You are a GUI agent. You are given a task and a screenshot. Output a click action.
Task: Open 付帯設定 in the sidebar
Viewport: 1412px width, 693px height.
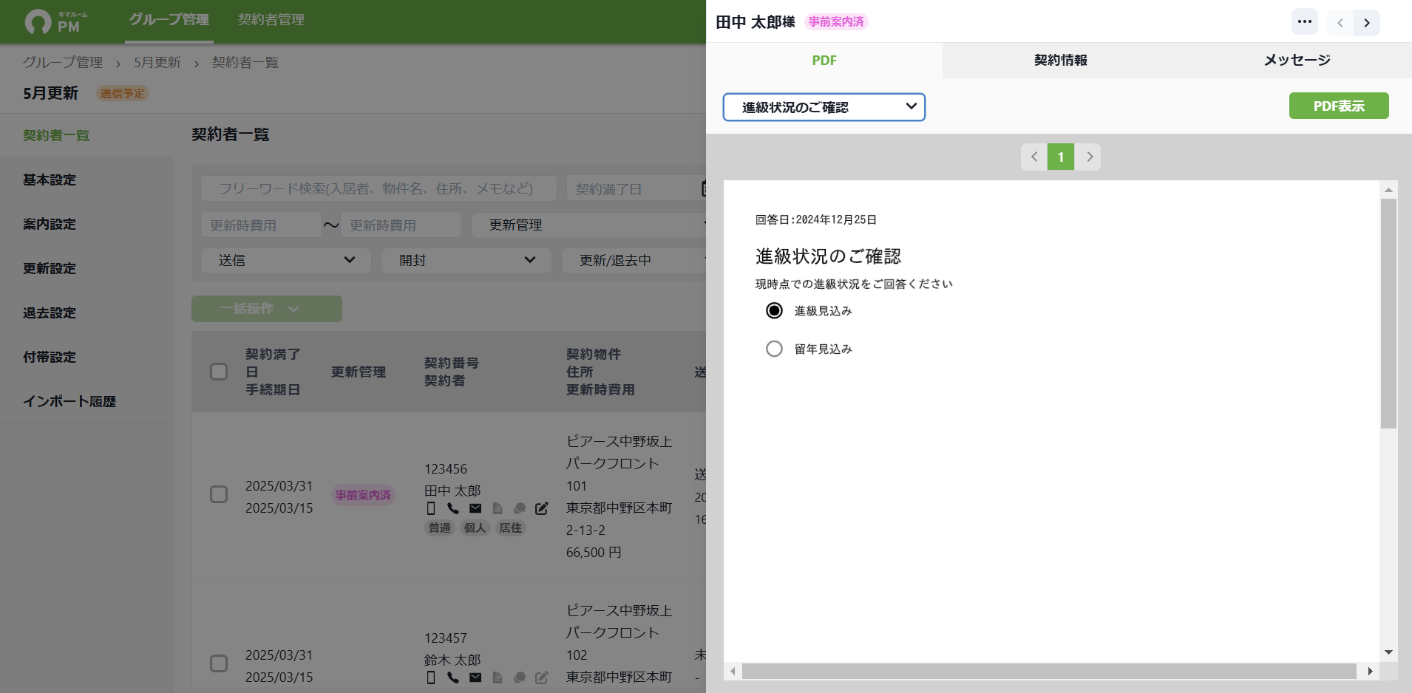point(86,358)
